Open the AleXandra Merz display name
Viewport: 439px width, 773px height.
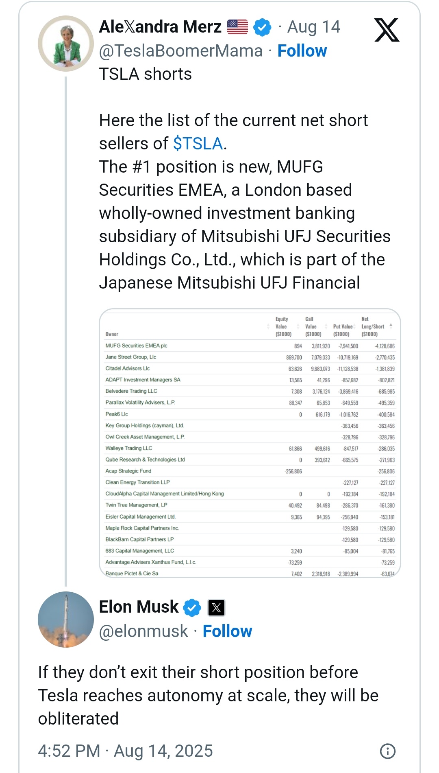(161, 27)
